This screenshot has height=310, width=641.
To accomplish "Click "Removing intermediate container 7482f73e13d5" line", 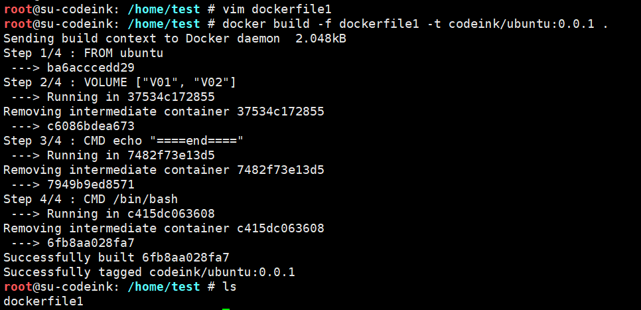I will click(163, 170).
